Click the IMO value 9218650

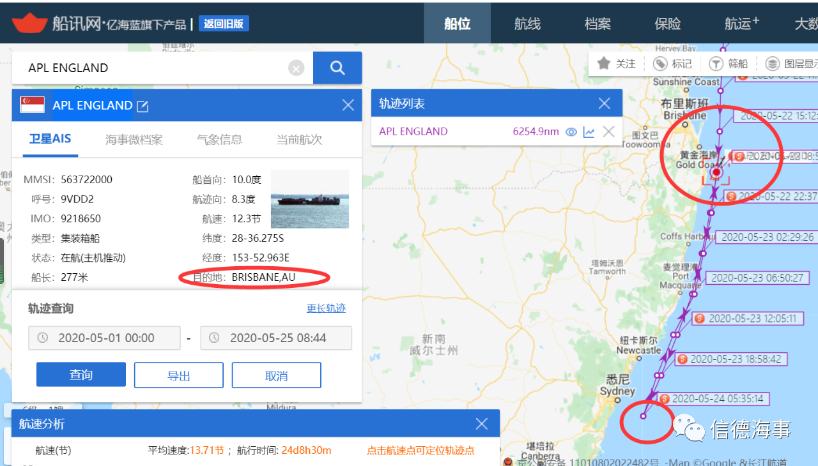point(81,218)
